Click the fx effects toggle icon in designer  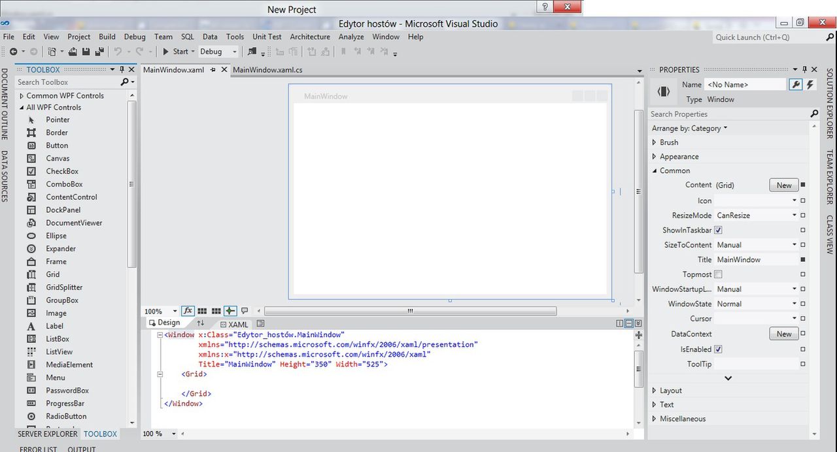click(x=188, y=311)
